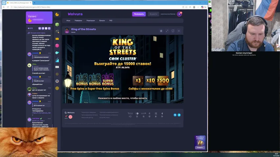
Task: Open the browser profile icon
Action: click(194, 7)
